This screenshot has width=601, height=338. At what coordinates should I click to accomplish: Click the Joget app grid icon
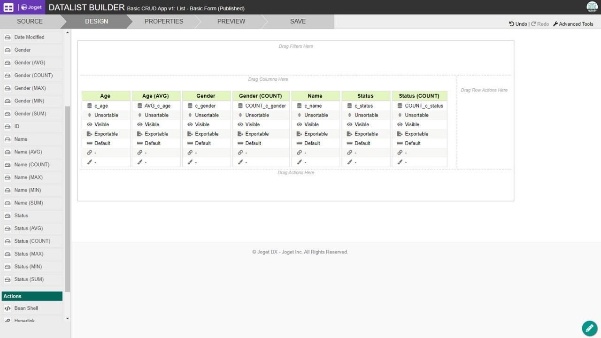pyautogui.click(x=8, y=7)
